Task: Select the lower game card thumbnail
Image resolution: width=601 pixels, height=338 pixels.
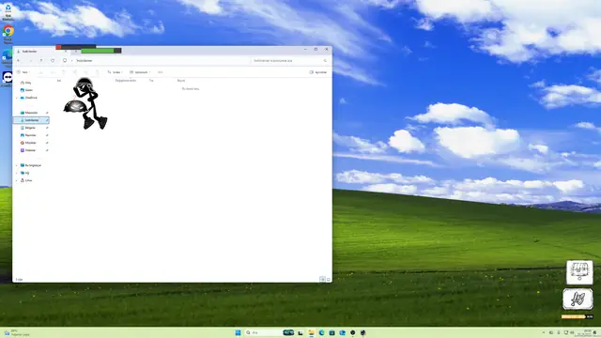Action: (578, 300)
